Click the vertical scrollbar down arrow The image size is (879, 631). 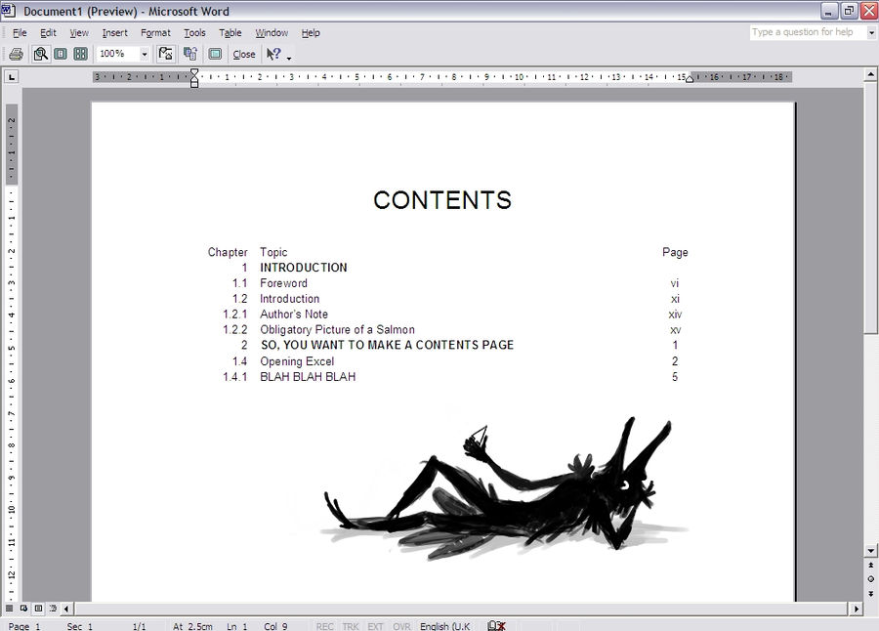(x=870, y=551)
